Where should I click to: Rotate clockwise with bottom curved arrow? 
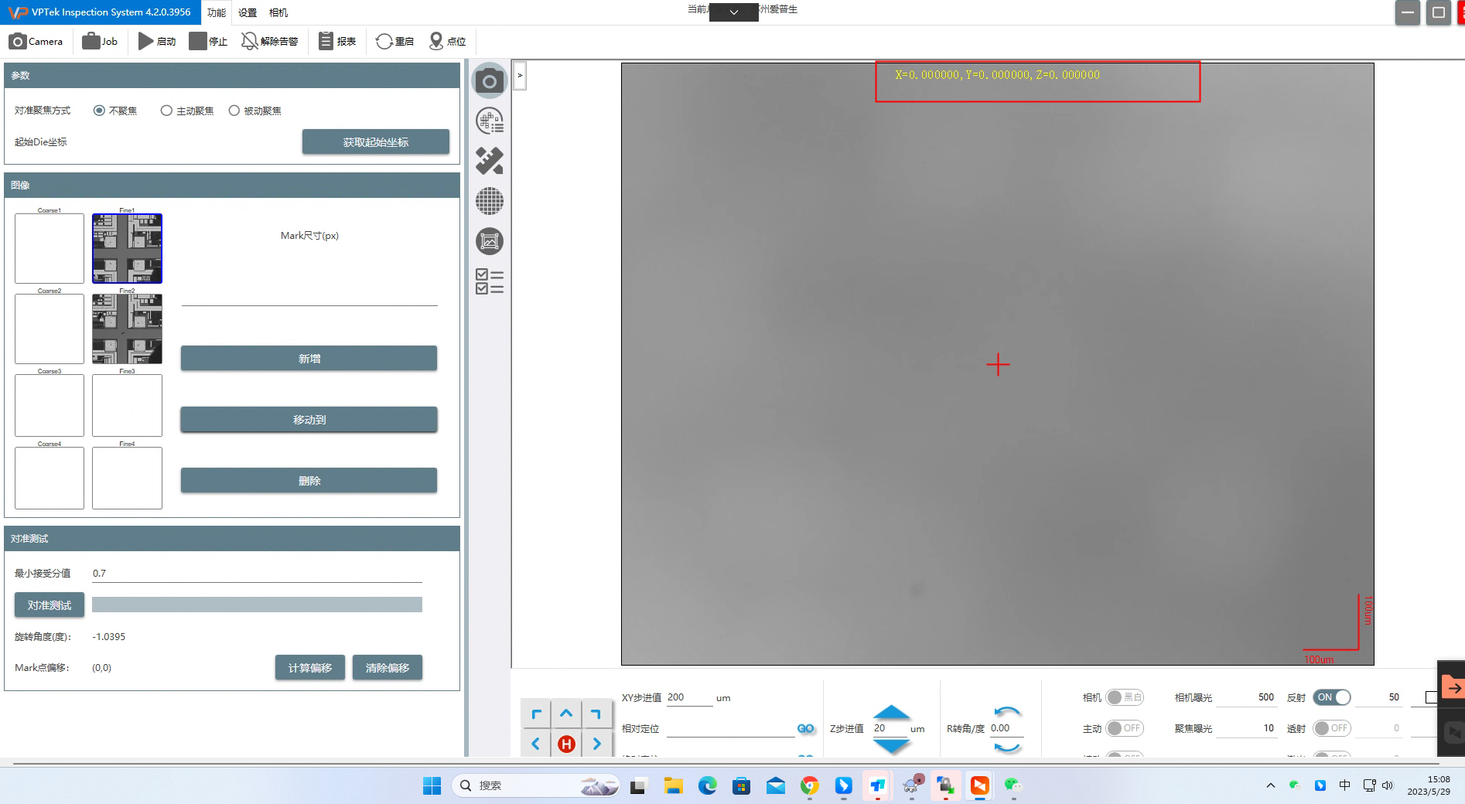[x=1007, y=747]
